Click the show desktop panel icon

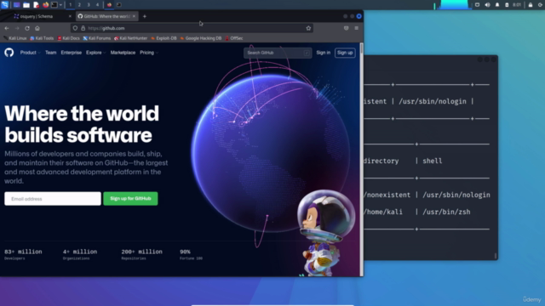16,5
